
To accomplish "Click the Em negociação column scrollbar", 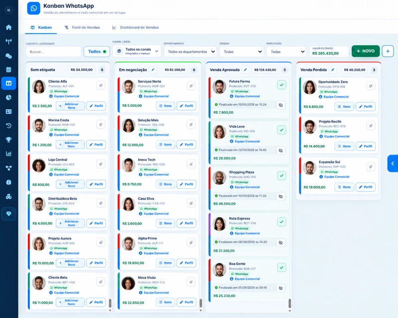I will tap(200, 303).
